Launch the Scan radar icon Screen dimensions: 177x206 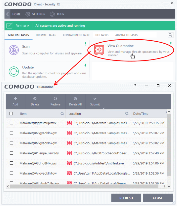tap(14, 50)
